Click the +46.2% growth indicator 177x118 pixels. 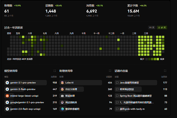143,6
